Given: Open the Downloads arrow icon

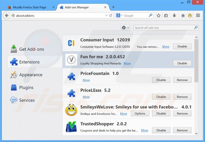Looking at the screenshot, I should (174, 16).
